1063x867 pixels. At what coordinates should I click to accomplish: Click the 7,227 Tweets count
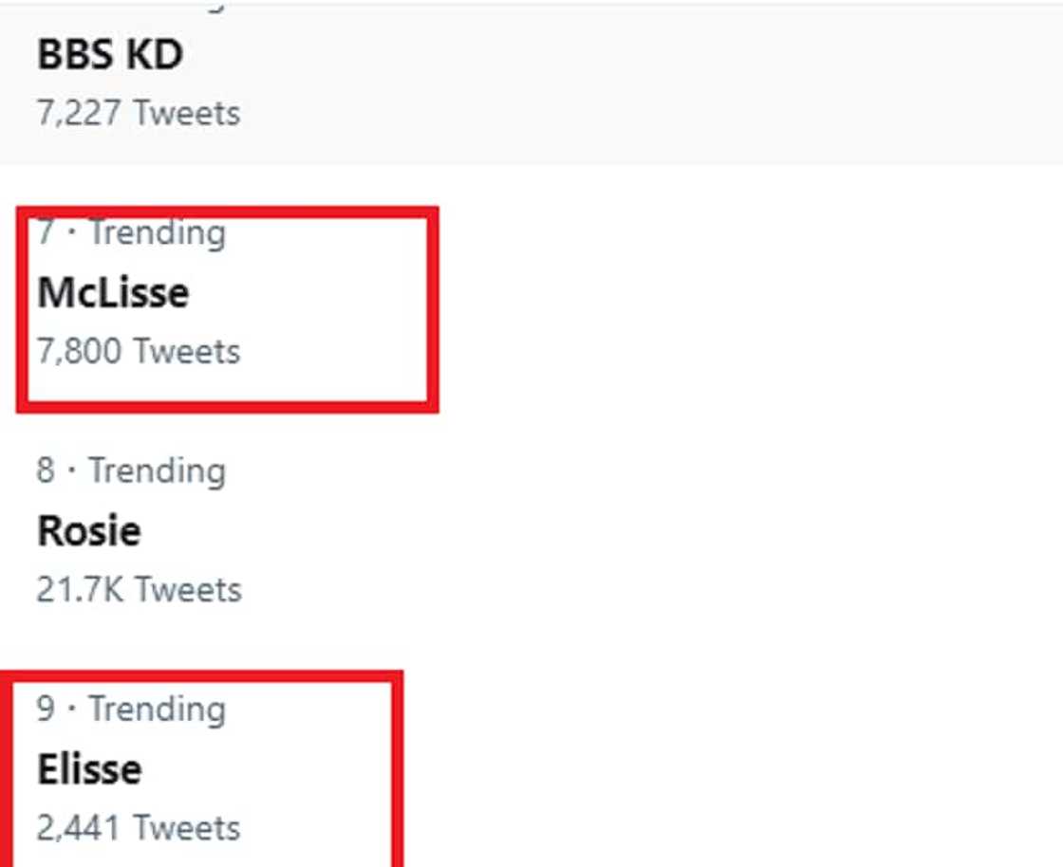click(x=138, y=114)
